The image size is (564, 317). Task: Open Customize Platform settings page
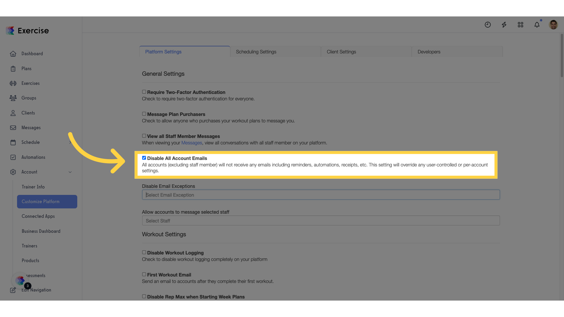tap(41, 201)
